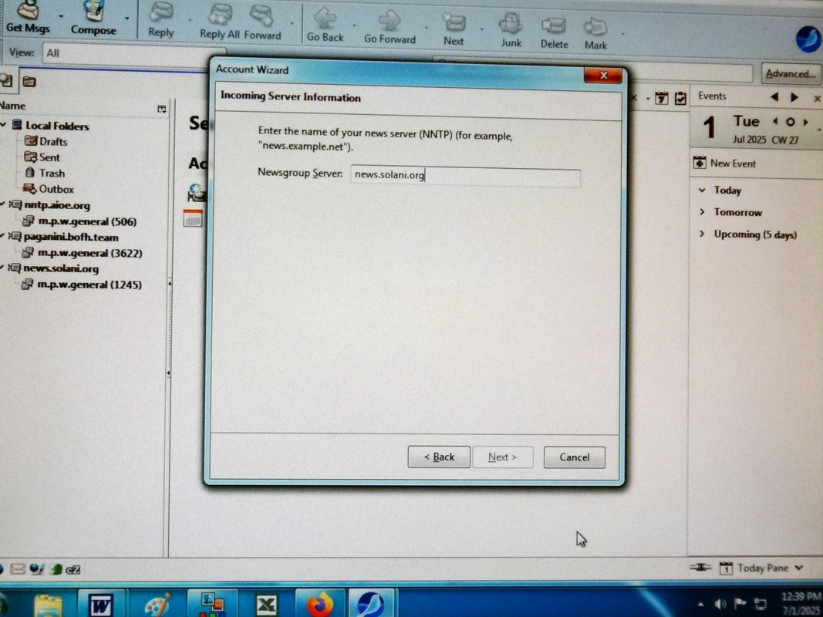Click the Next message toolbar icon
This screenshot has height=617, width=823.
[x=454, y=29]
